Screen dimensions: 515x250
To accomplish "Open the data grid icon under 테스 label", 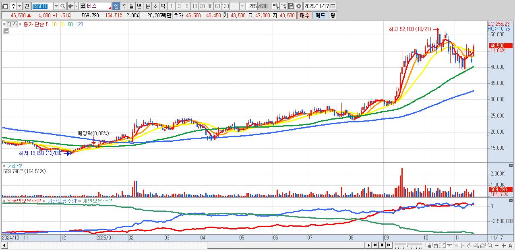I will (6, 31).
